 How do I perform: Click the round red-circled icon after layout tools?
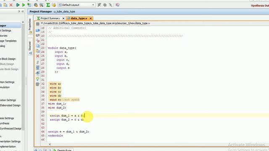pyautogui.click(x=117, y=5)
